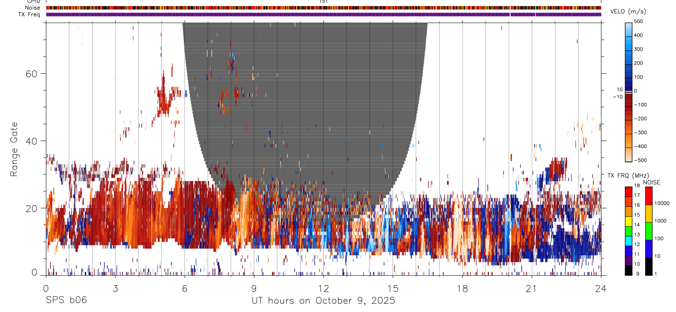Click the "14" tick on the TX FRQ legend
The height and width of the screenshot is (312, 676).
pos(637,225)
